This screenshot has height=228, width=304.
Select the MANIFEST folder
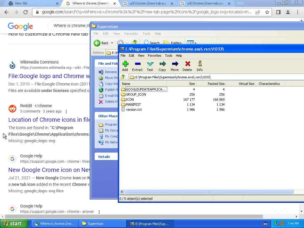click(x=131, y=104)
